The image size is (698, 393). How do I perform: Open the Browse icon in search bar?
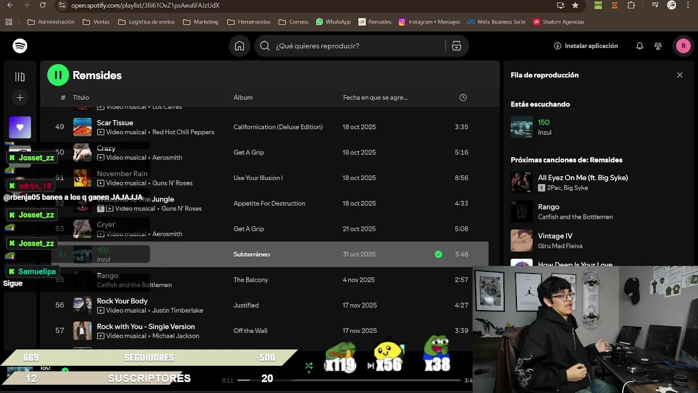pos(456,46)
